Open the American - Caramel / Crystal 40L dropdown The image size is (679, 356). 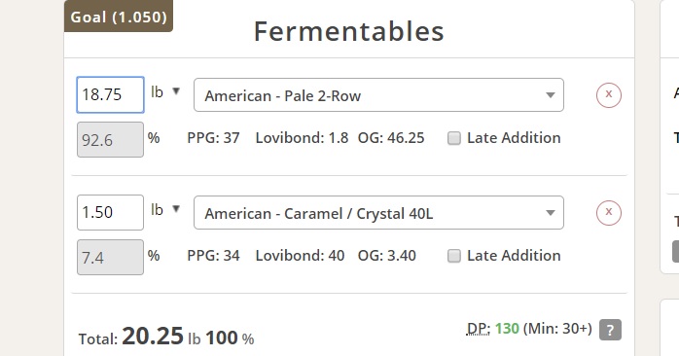[x=378, y=213]
